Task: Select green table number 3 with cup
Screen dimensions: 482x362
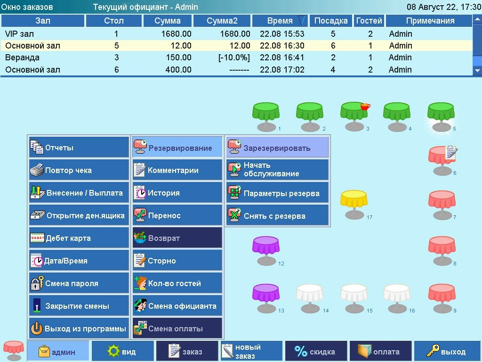Action: coord(355,116)
